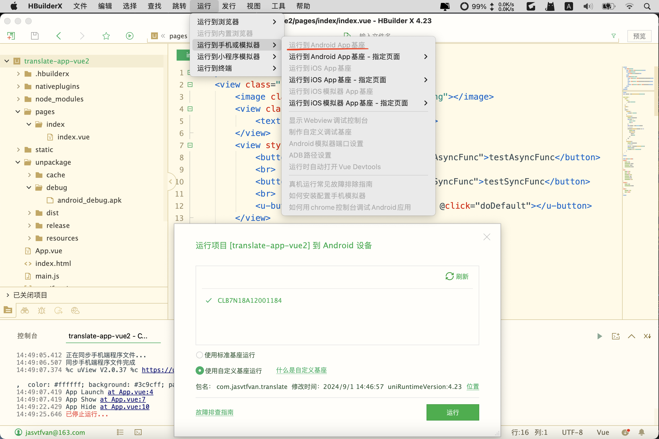This screenshot has width=659, height=439.
Task: Expand the closed projects section
Action: click(x=8, y=295)
